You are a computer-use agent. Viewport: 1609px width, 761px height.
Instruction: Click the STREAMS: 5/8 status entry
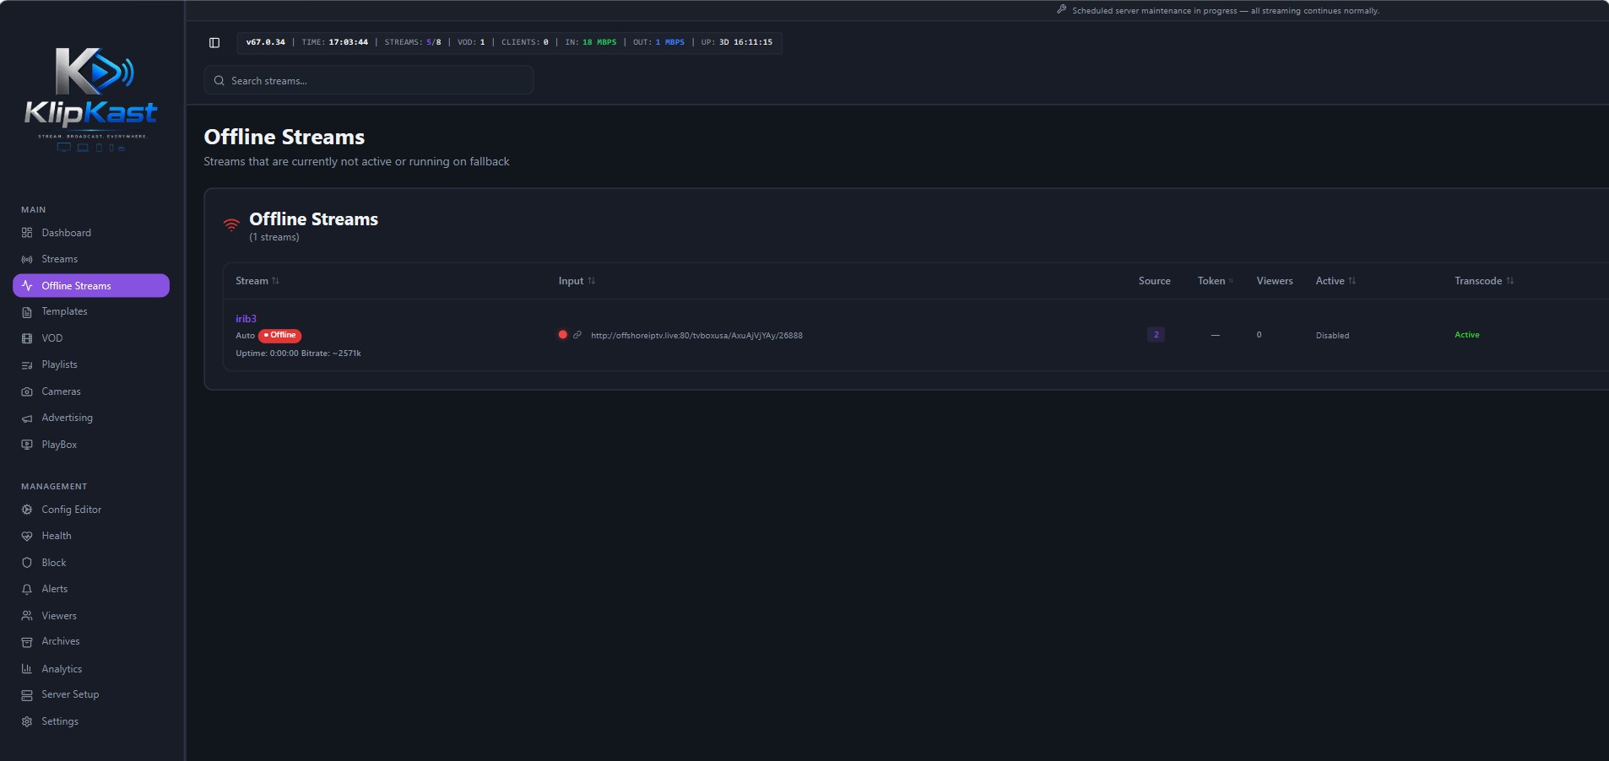point(413,42)
